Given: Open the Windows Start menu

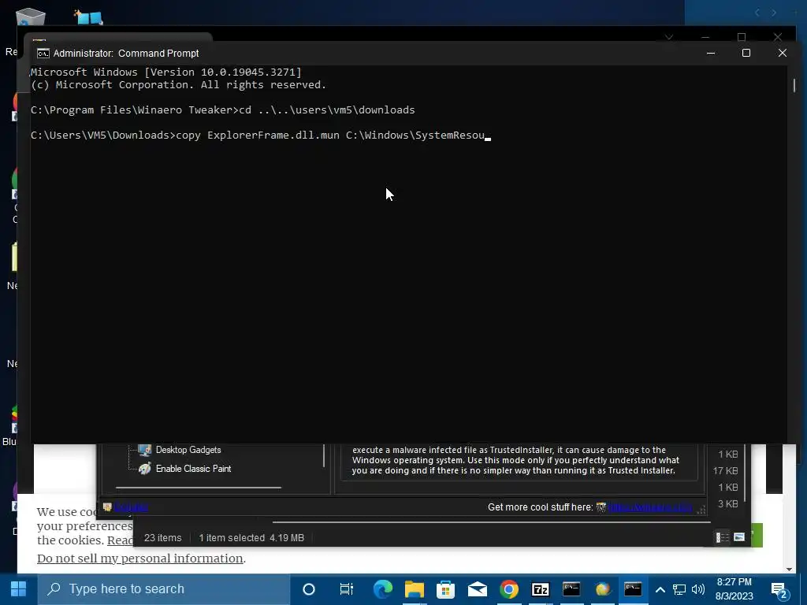Looking at the screenshot, I should pos(19,589).
